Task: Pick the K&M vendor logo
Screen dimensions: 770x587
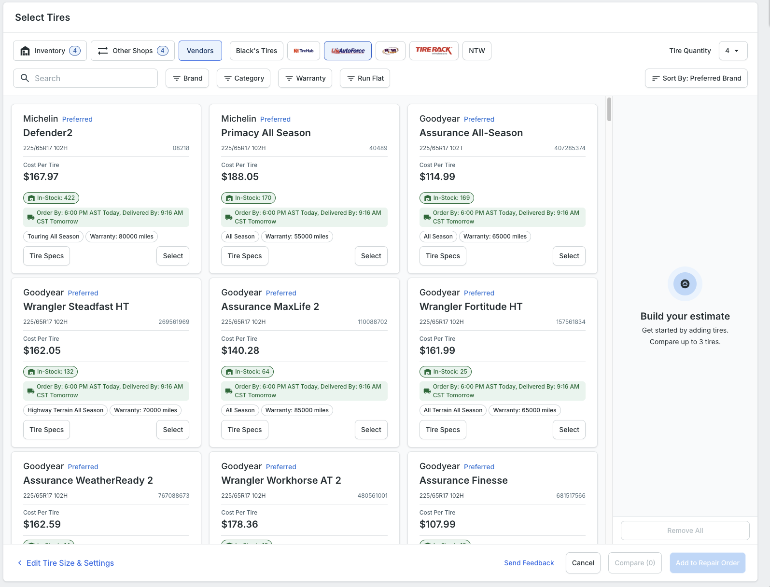Action: click(391, 51)
